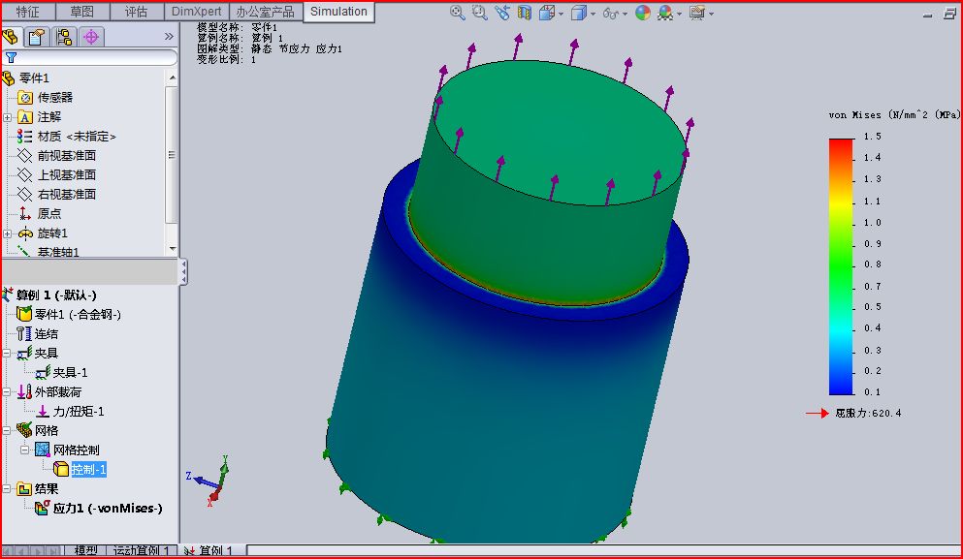This screenshot has width=963, height=559.
Task: Toggle the Section View icon
Action: [x=524, y=13]
